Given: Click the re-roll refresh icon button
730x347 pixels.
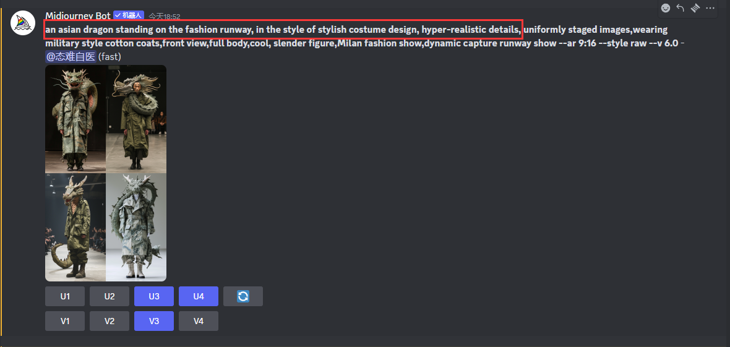Looking at the screenshot, I should pos(243,296).
